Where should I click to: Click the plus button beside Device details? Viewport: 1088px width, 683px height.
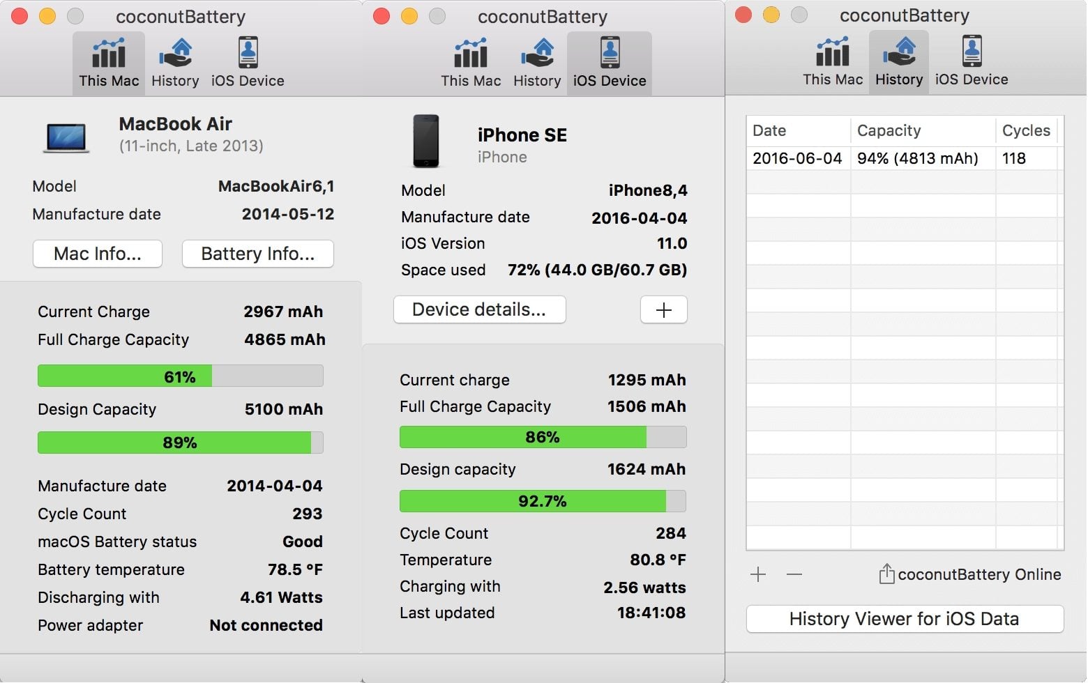pyautogui.click(x=663, y=310)
